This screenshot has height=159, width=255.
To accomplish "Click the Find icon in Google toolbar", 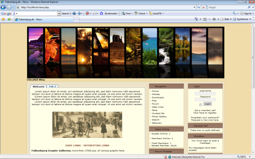I will point(123,14).
